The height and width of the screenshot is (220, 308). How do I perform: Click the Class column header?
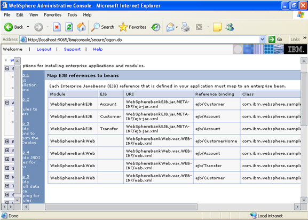[270, 94]
